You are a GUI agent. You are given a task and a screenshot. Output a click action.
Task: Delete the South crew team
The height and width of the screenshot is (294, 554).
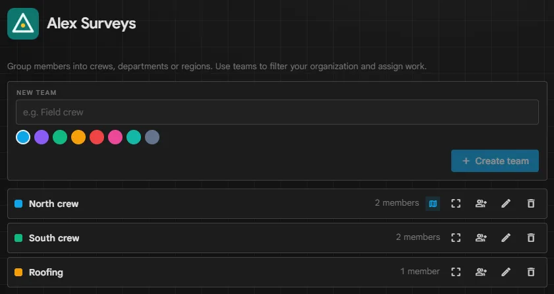(531, 238)
